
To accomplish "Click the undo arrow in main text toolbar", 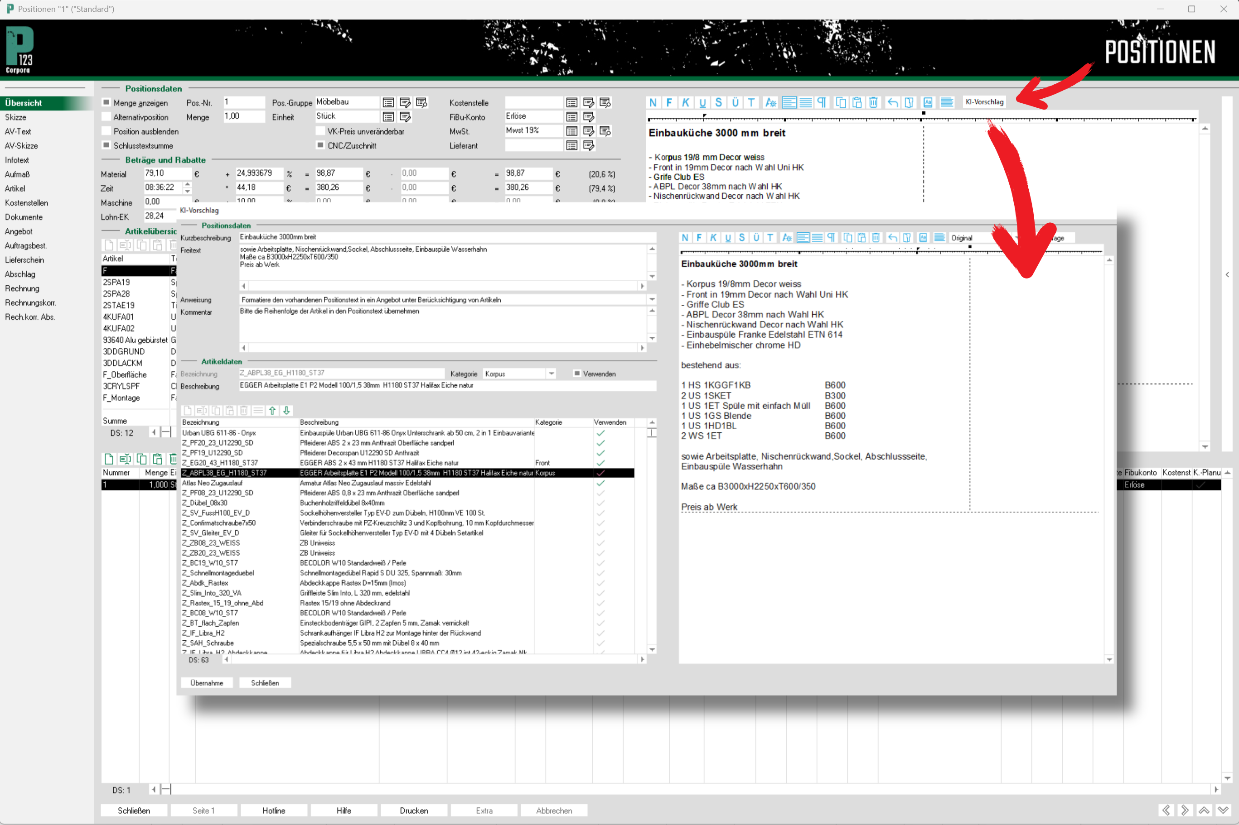I will pos(892,103).
